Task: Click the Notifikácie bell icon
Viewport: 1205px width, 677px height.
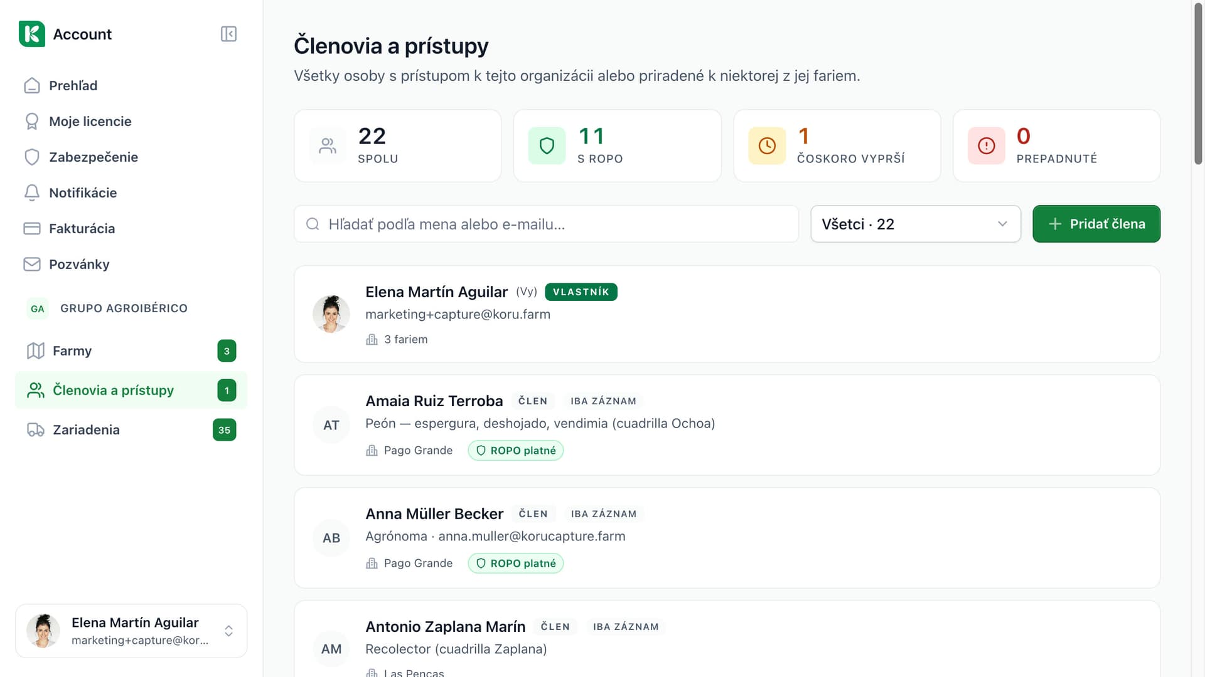Action: 32,193
